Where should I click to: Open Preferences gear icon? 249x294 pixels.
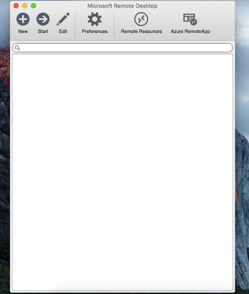click(x=95, y=19)
